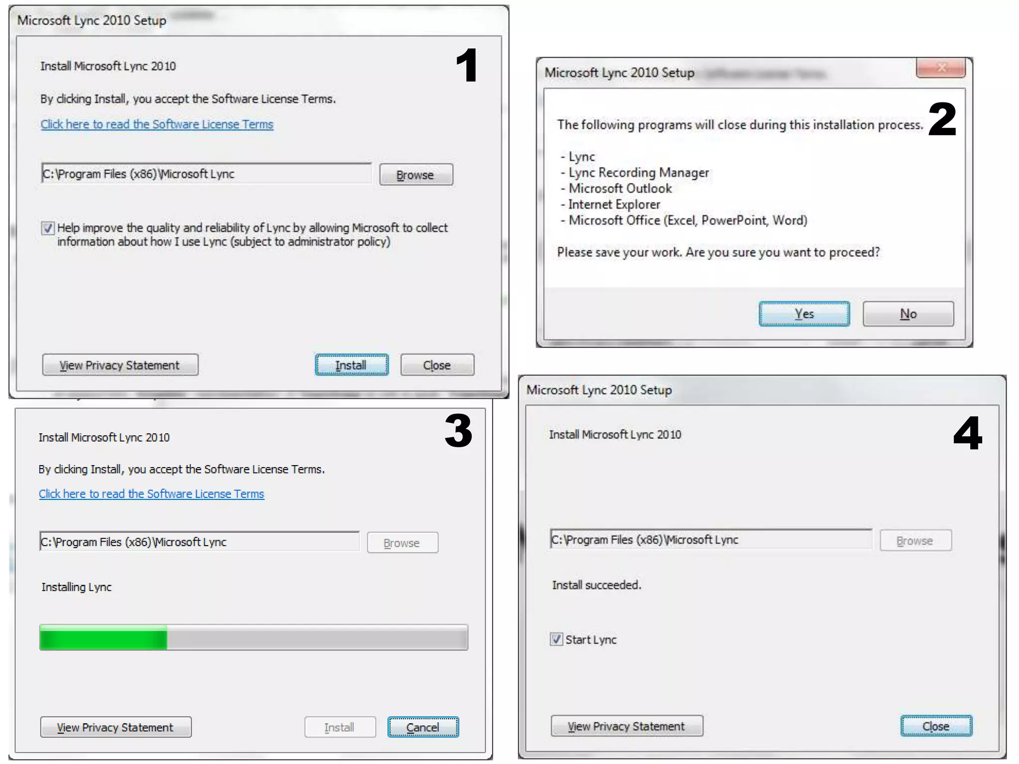
Task: Click Close on the Install succeeded dialog
Action: pyautogui.click(x=935, y=726)
